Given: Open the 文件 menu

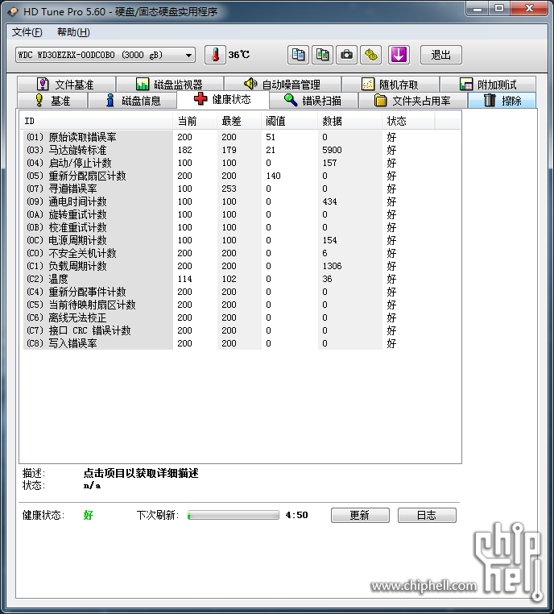Looking at the screenshot, I should coord(27,32).
